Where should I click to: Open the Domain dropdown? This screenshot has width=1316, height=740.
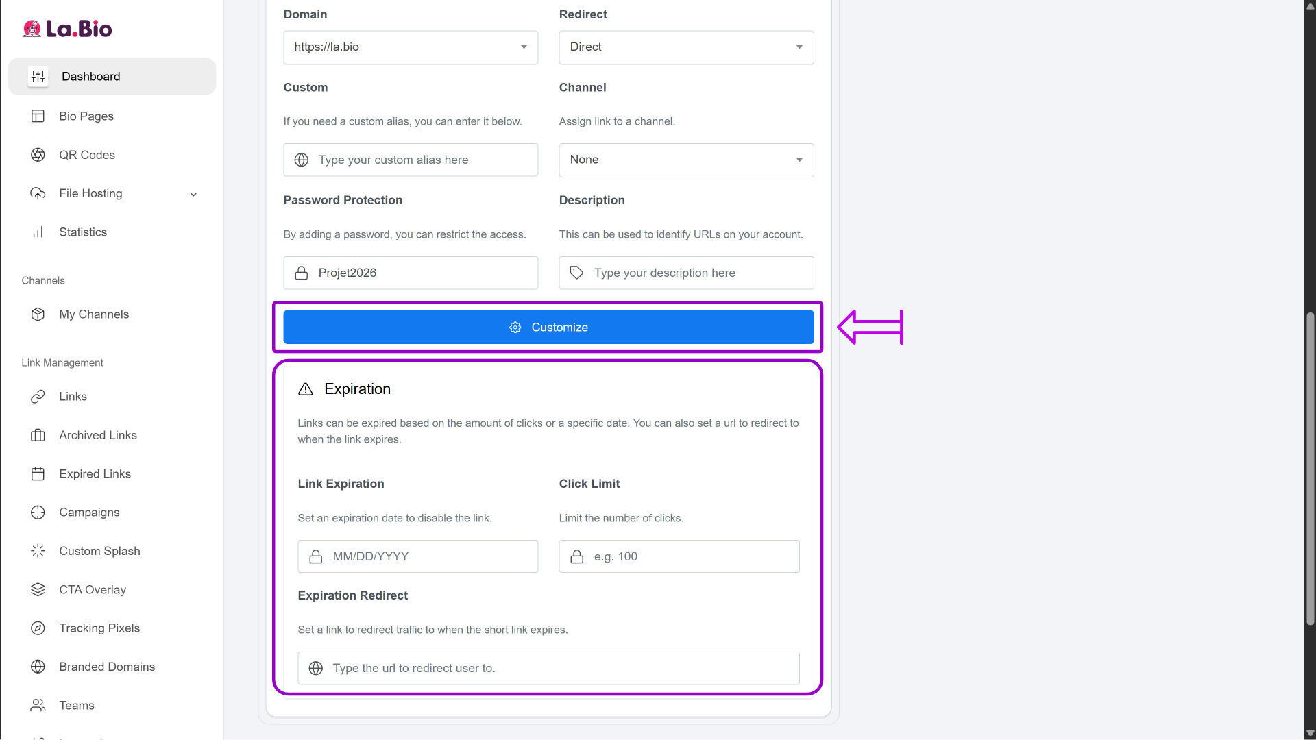pyautogui.click(x=411, y=47)
